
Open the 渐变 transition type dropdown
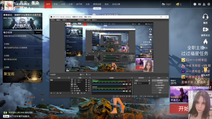(x=141, y=81)
